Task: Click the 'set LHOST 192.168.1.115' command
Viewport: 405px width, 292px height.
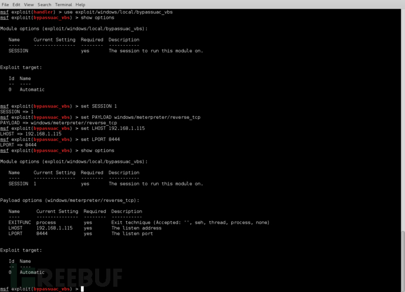Action: click(113, 128)
